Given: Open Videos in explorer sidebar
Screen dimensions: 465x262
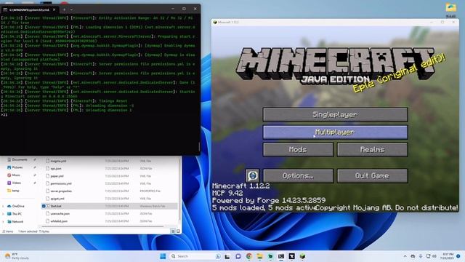Looking at the screenshot, I should tap(16, 183).
